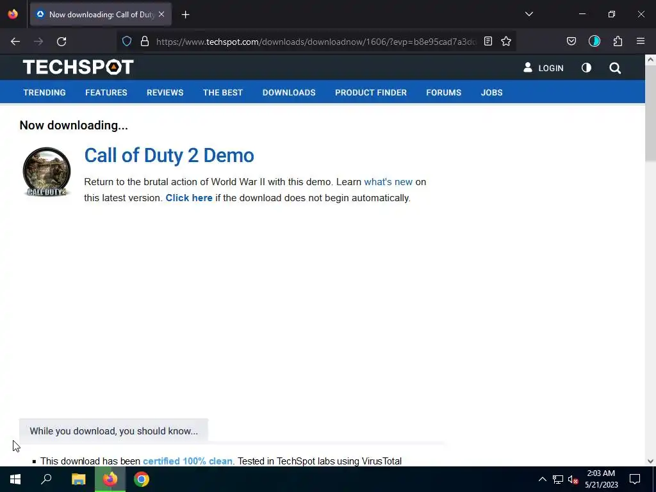The image size is (656, 492).
Task: Open muted volume tray icon
Action: tap(573, 479)
